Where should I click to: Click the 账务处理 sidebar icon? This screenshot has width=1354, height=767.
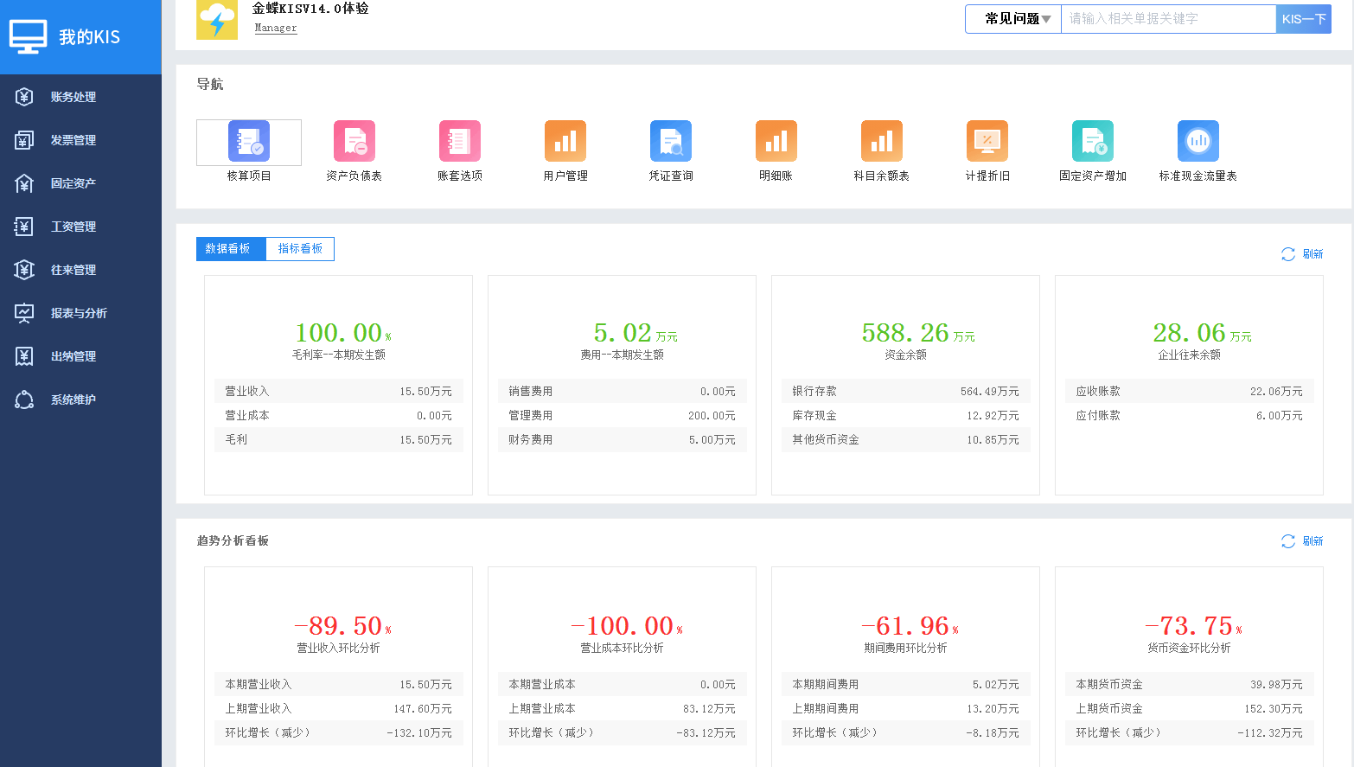[24, 97]
